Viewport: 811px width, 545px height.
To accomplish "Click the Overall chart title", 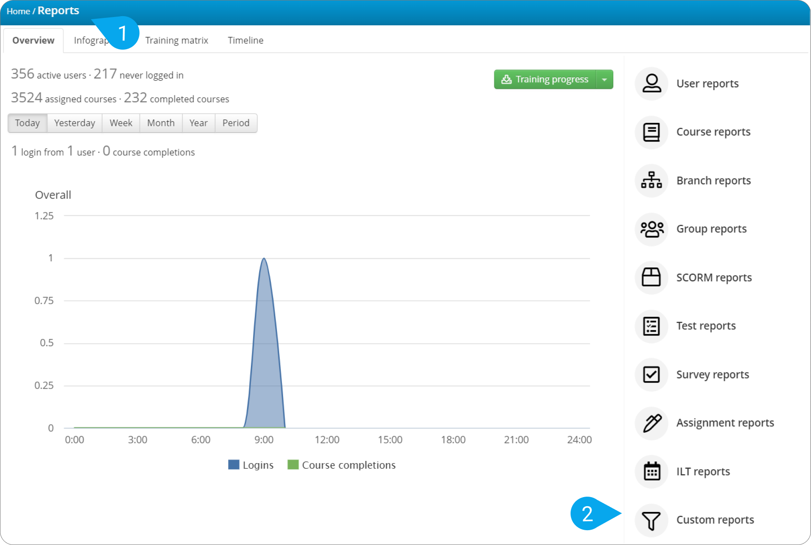I will [53, 195].
